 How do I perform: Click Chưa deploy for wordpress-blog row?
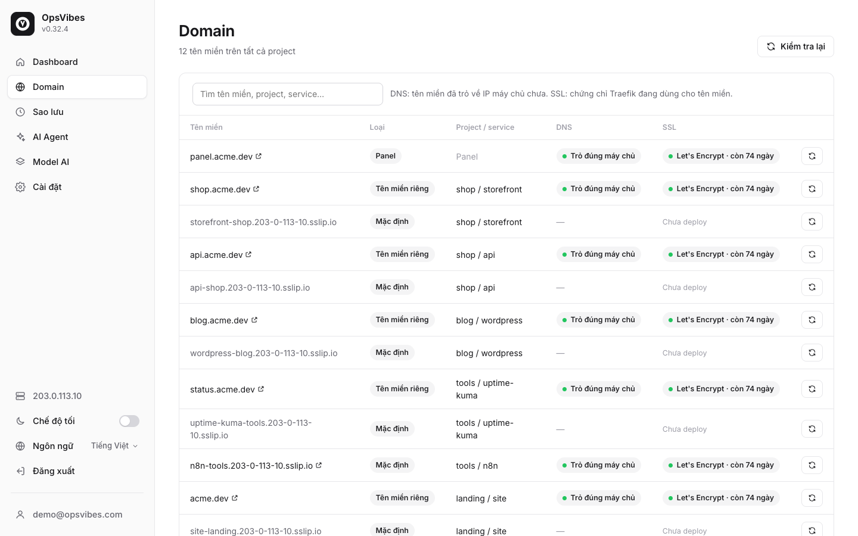[x=685, y=353]
